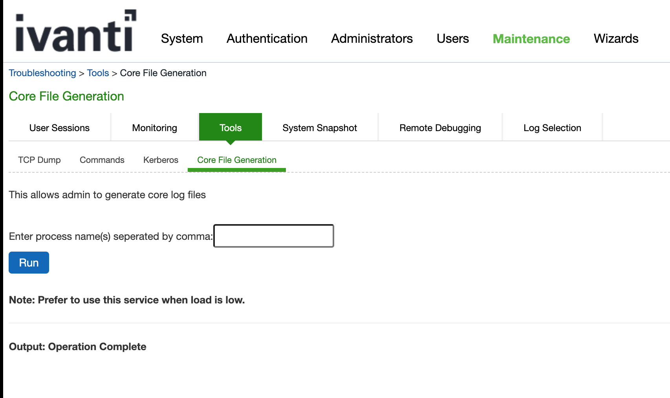Open the Authentication menu
This screenshot has width=670, height=398.
click(x=267, y=38)
